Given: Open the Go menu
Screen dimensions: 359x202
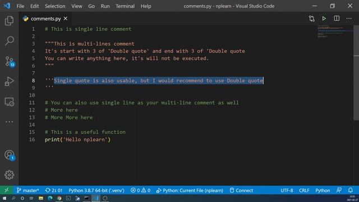Looking at the screenshot, I should (x=91, y=6).
